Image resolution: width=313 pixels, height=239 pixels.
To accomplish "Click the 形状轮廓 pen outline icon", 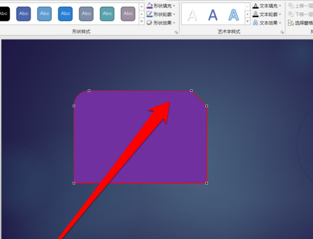I will pos(150,14).
